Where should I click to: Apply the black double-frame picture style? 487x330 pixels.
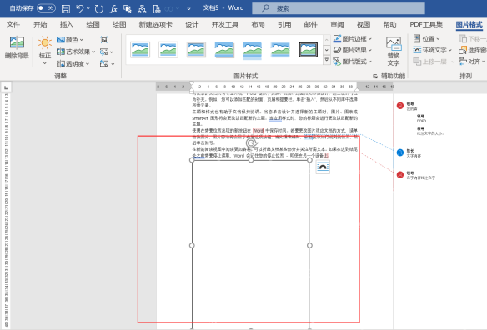pyautogui.click(x=308, y=50)
